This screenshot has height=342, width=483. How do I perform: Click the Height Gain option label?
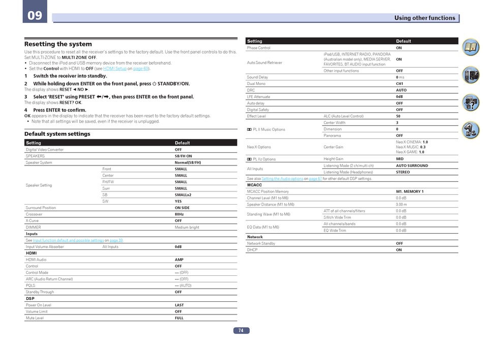tap(334, 159)
